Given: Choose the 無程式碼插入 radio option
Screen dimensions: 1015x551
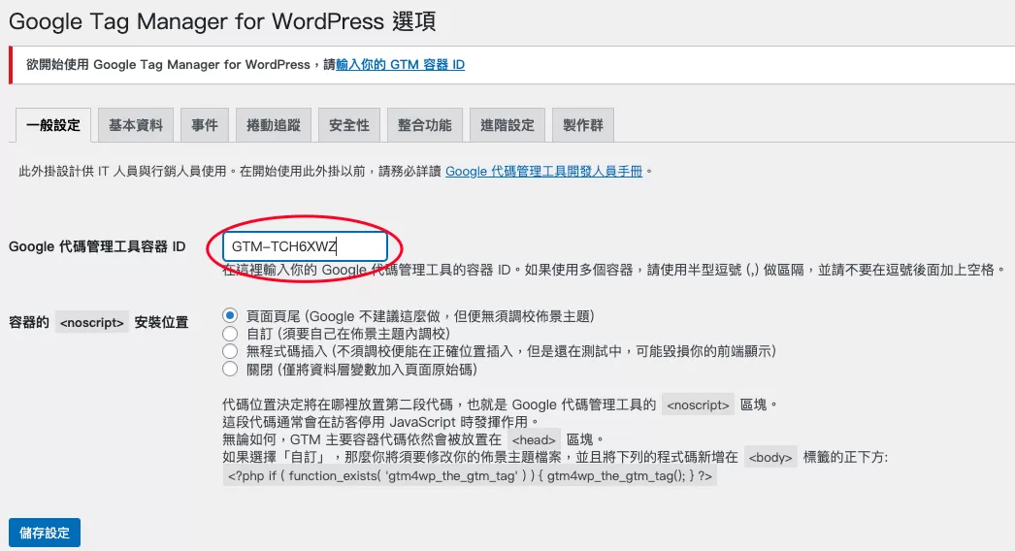Looking at the screenshot, I should pyautogui.click(x=230, y=351).
